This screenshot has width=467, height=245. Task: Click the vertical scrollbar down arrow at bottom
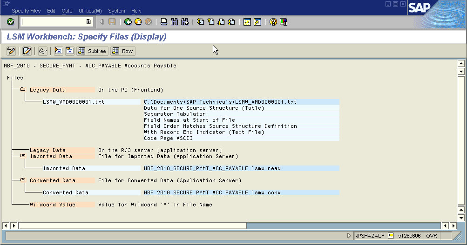(x=461, y=218)
